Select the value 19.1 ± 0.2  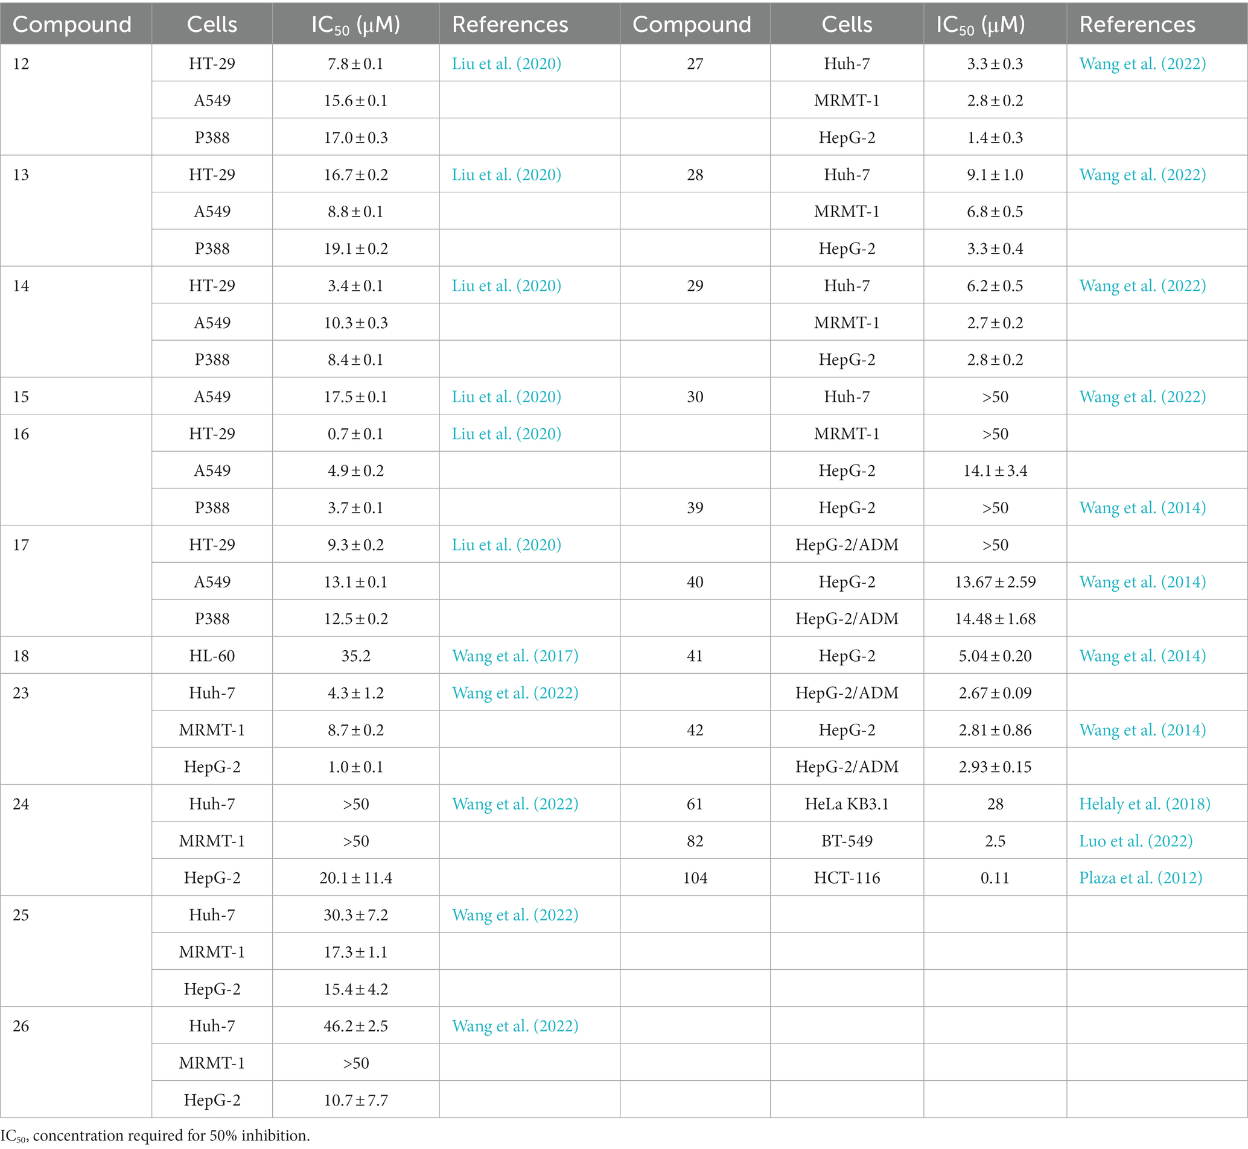[x=356, y=248]
